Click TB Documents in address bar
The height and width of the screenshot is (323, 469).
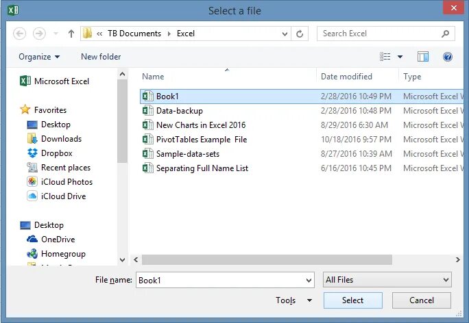point(134,34)
